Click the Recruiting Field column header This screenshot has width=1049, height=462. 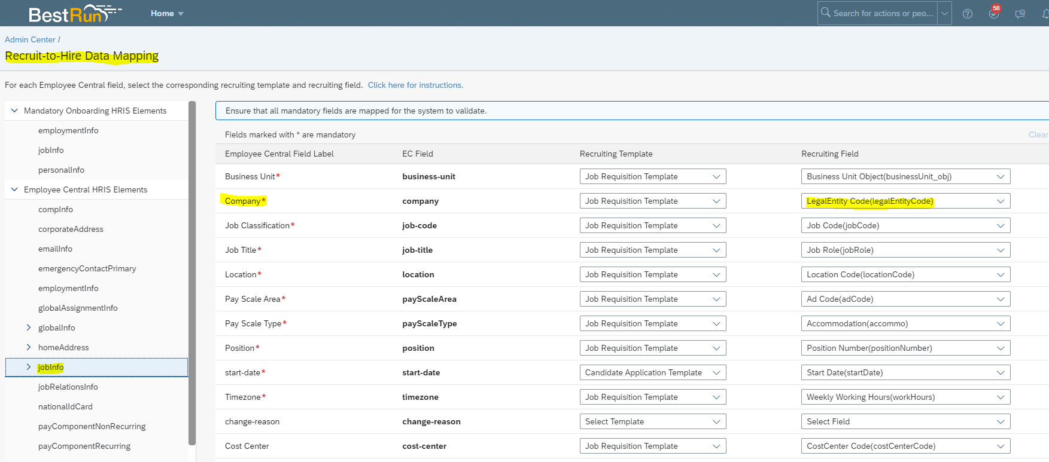829,154
